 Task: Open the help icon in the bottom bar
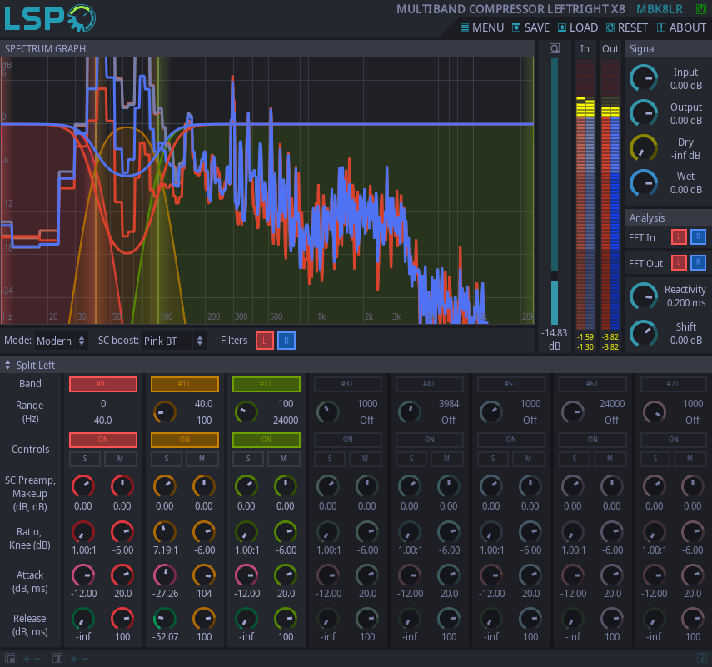point(701,659)
